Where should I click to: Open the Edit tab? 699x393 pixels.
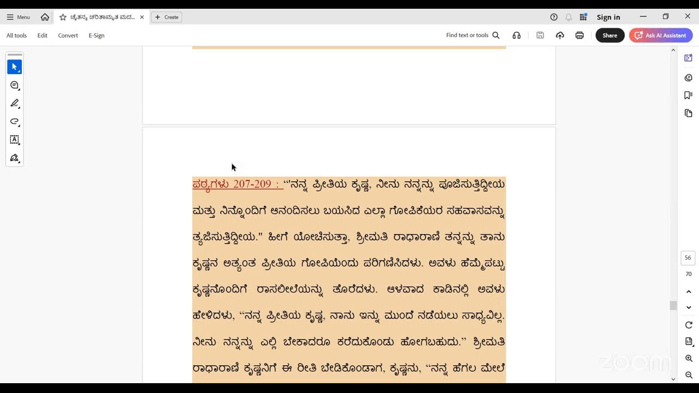pos(42,35)
